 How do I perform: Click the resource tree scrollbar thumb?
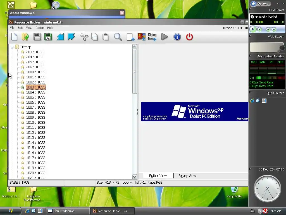pos(135,71)
